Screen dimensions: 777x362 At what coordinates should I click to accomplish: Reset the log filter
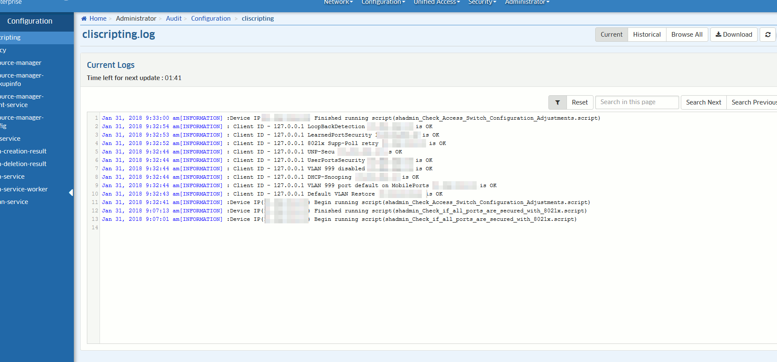tap(580, 102)
